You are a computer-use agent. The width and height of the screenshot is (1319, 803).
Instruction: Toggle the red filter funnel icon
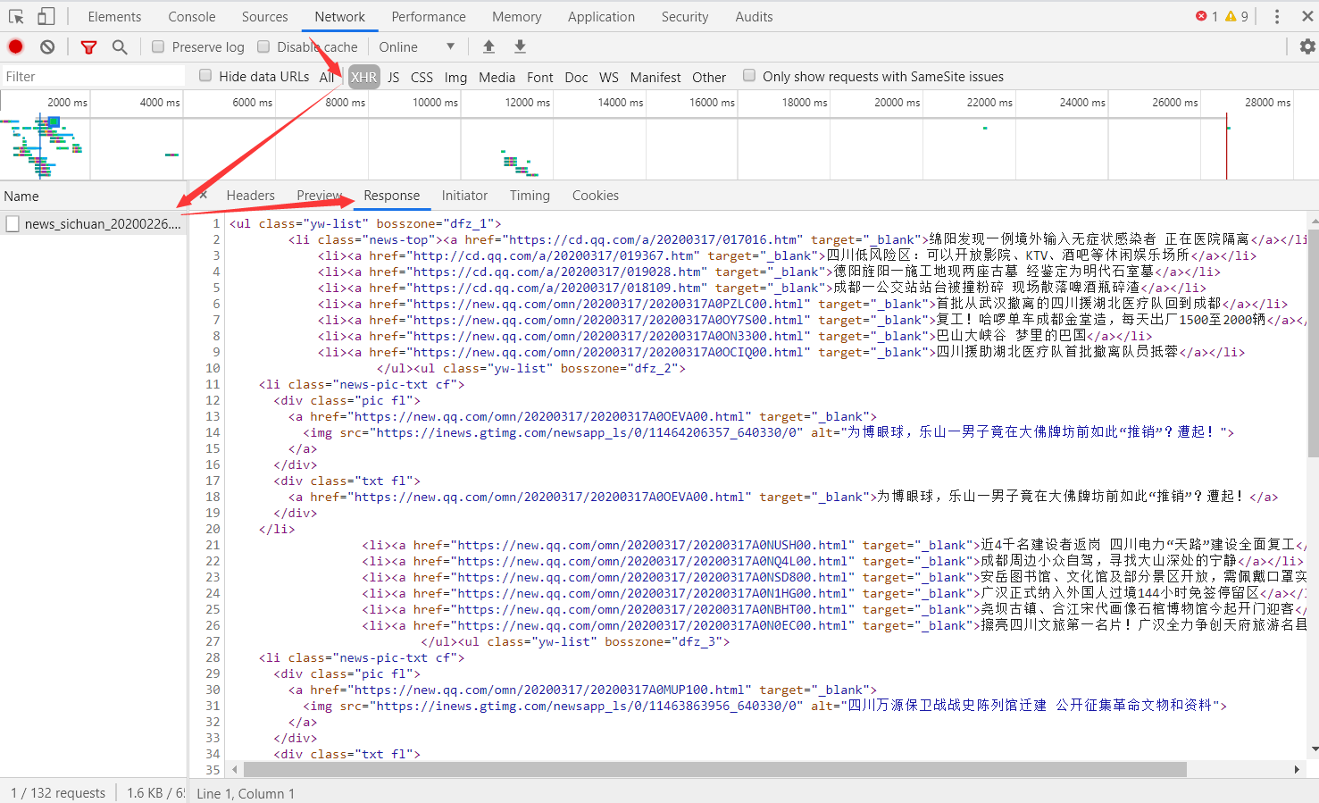tap(88, 47)
